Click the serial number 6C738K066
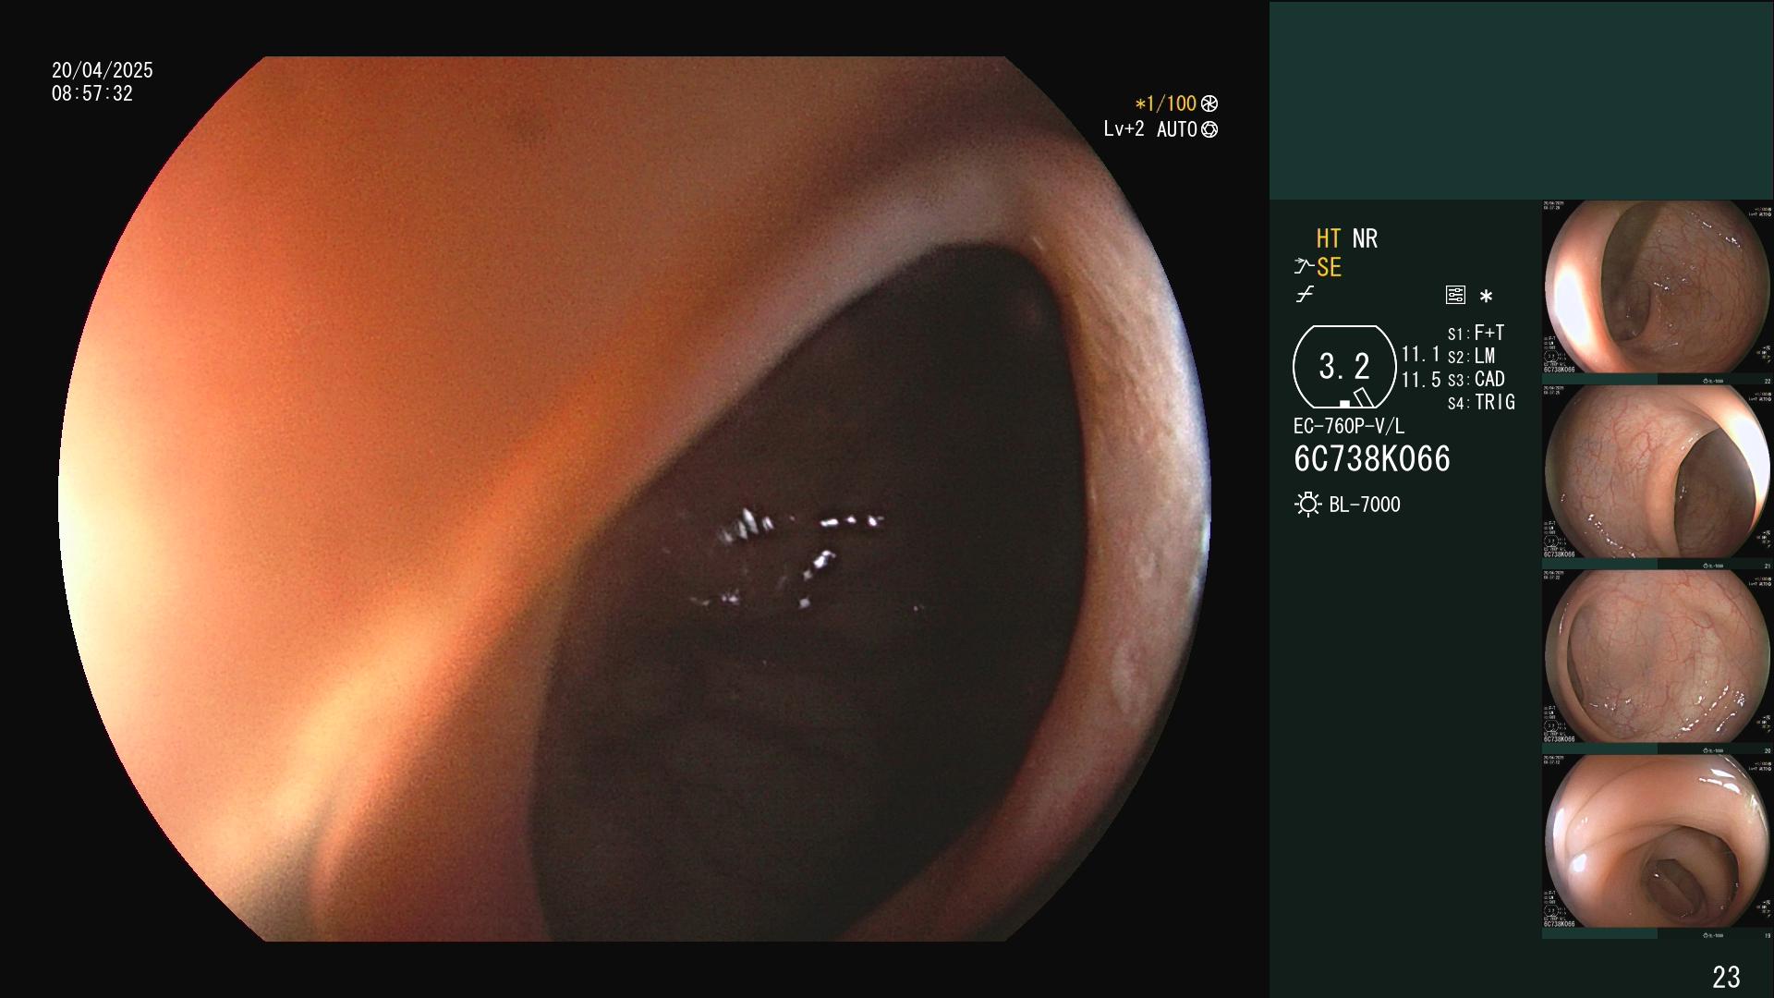This screenshot has height=998, width=1774. point(1372,459)
